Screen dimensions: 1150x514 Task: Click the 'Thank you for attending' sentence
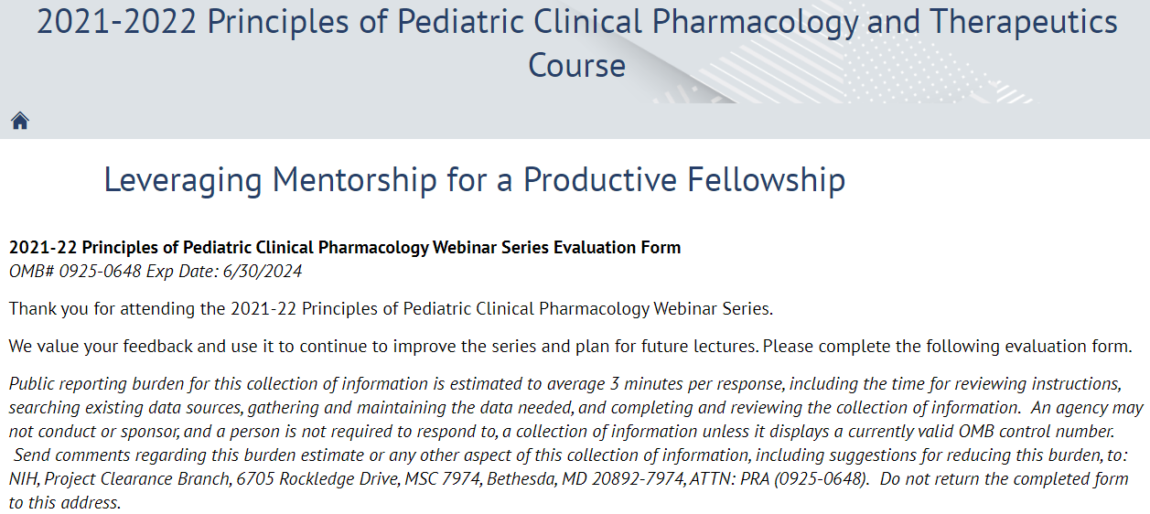391,308
